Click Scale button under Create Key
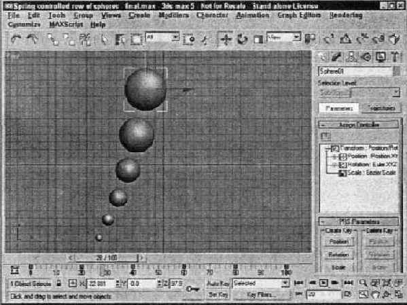This screenshot has width=407, height=305. pos(338,268)
